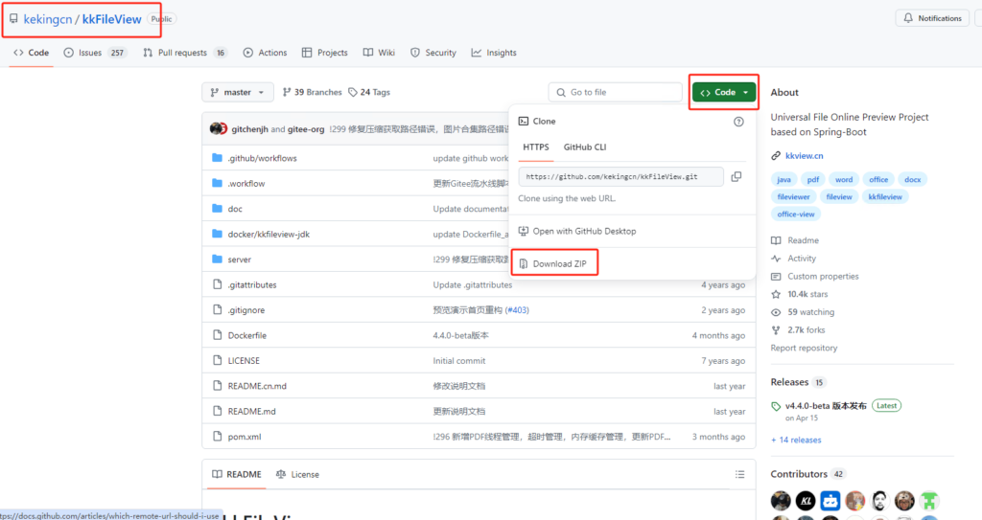Click Download ZIP
Image resolution: width=982 pixels, height=520 pixels.
tap(559, 263)
